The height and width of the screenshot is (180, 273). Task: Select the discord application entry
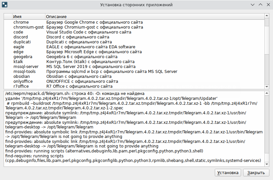[x=21, y=37]
